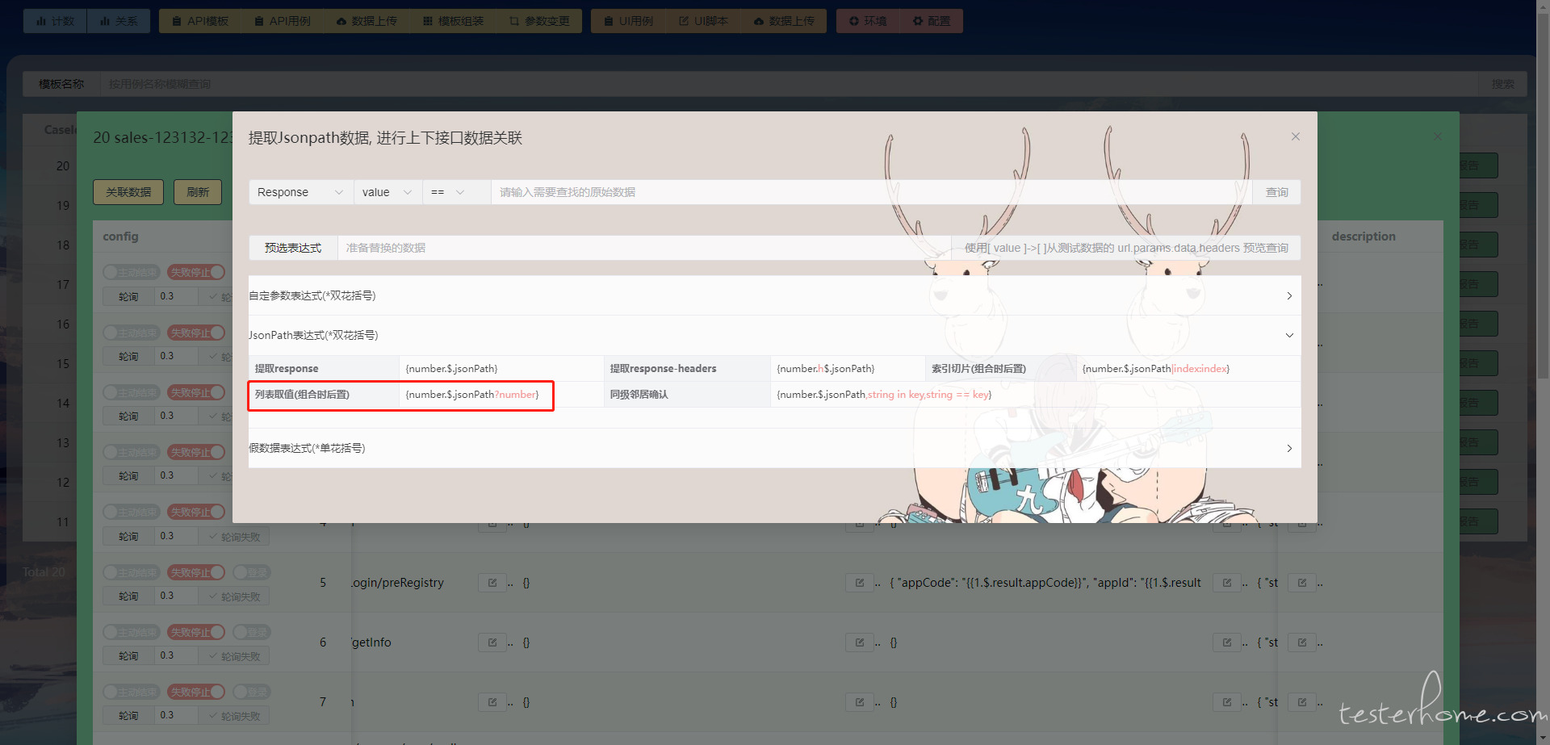The height and width of the screenshot is (745, 1550).
Task: Click the 搜索 search button
Action: click(1502, 84)
